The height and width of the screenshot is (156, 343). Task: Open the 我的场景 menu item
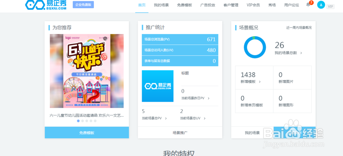[x=161, y=5]
